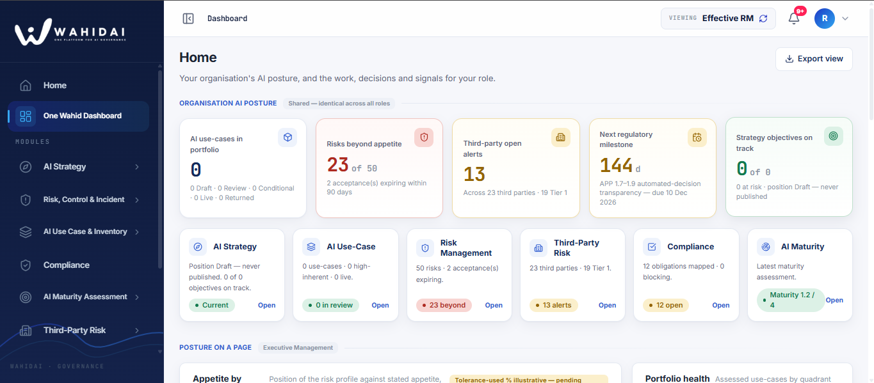The width and height of the screenshot is (874, 383).
Task: Click red shield icon on Risks beyond appetite
Action: (x=424, y=137)
